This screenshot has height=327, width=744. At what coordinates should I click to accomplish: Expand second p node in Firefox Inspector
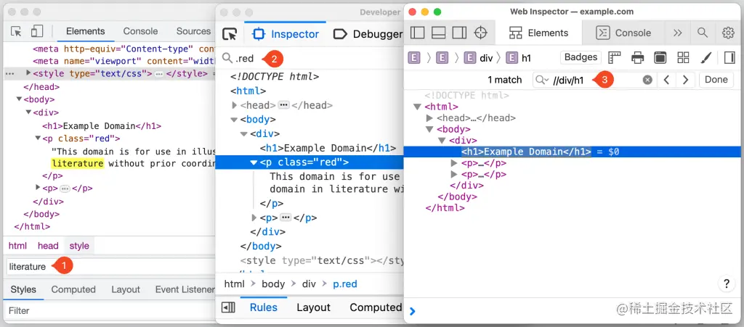[254, 218]
